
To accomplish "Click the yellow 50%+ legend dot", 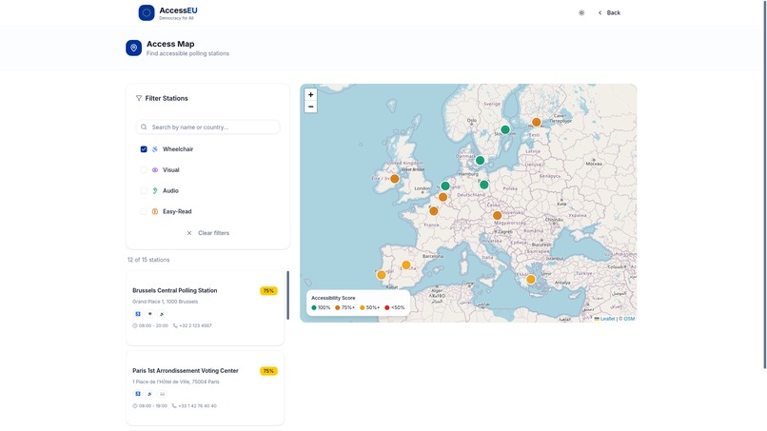I will pyautogui.click(x=363, y=307).
